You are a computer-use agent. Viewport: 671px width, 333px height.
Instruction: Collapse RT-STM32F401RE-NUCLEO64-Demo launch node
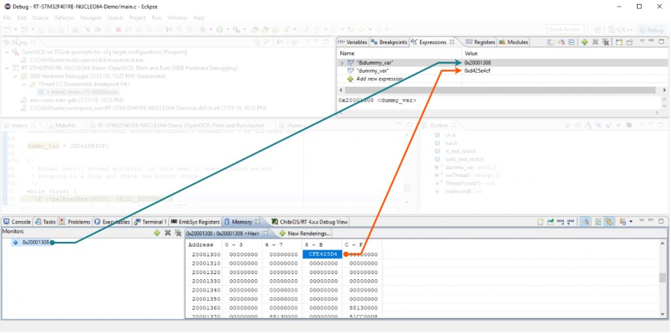coord(7,68)
